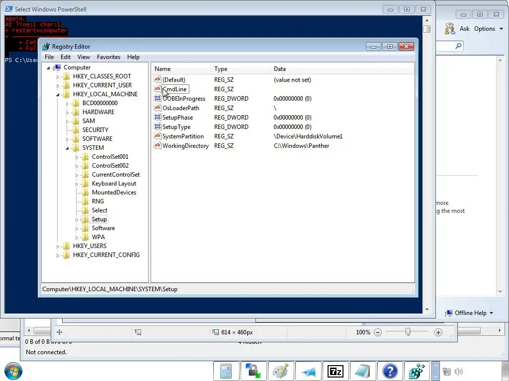Expand BCD00000000 node arrow
This screenshot has height=381, width=509.
pos(67,104)
